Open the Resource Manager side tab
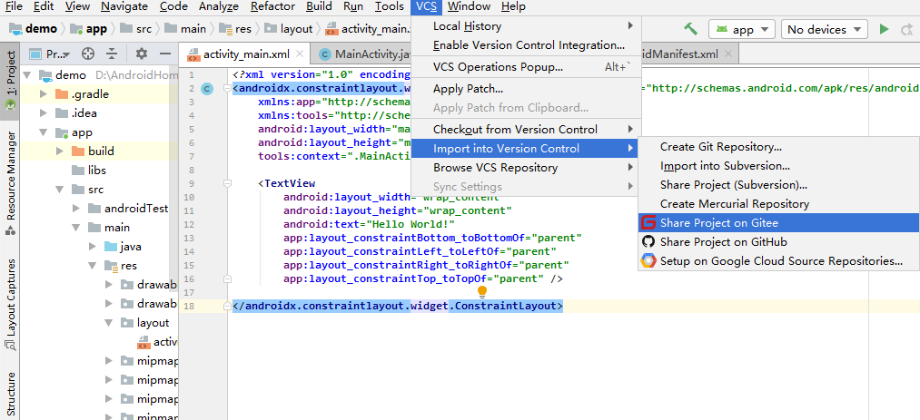The height and width of the screenshot is (420, 920). pyautogui.click(x=10, y=182)
